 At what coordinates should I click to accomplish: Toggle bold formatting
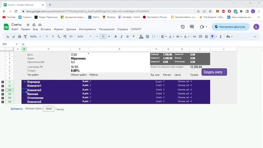click(115, 37)
